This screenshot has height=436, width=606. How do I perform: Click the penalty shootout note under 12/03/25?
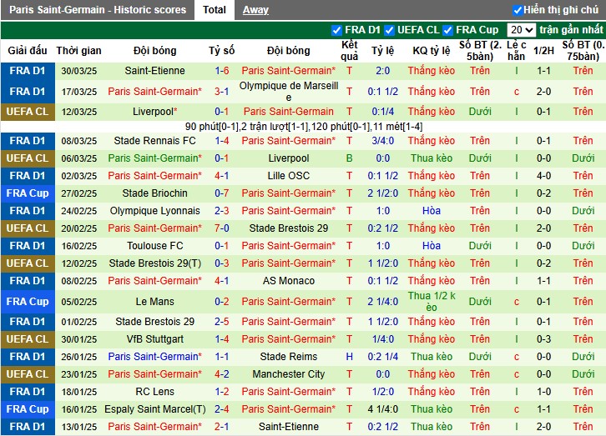[304, 126]
